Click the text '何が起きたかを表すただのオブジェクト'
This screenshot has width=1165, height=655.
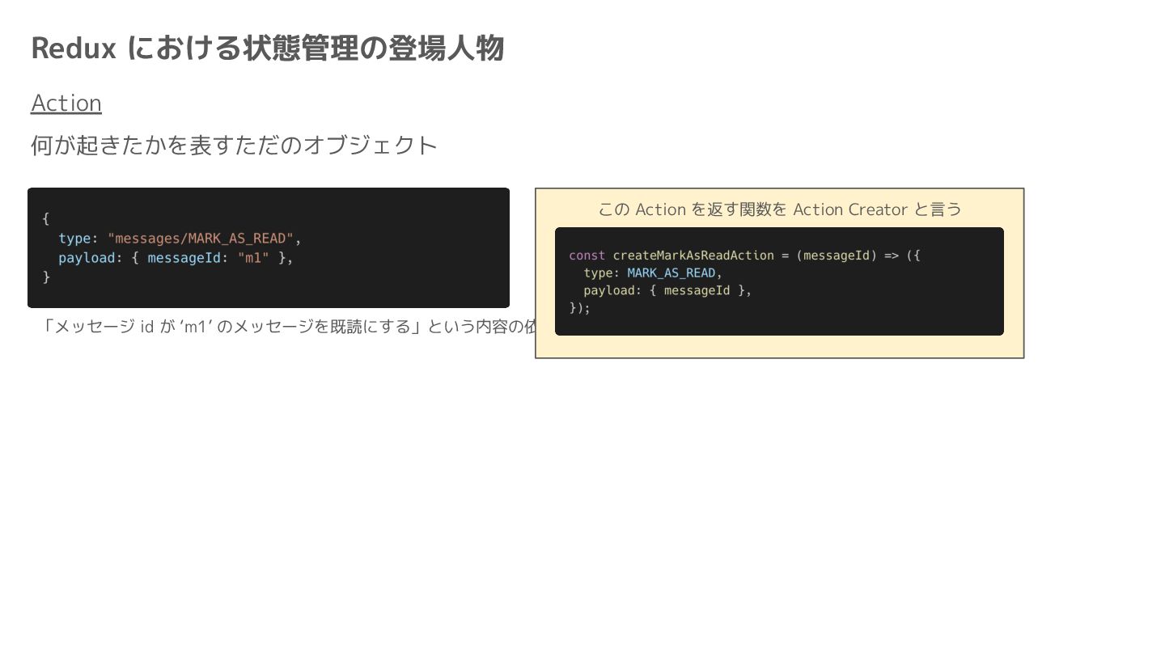tap(234, 146)
